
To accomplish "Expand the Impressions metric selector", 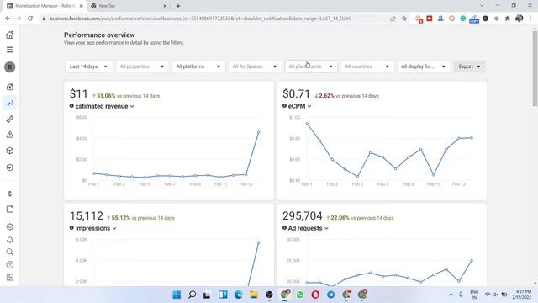I will point(96,228).
